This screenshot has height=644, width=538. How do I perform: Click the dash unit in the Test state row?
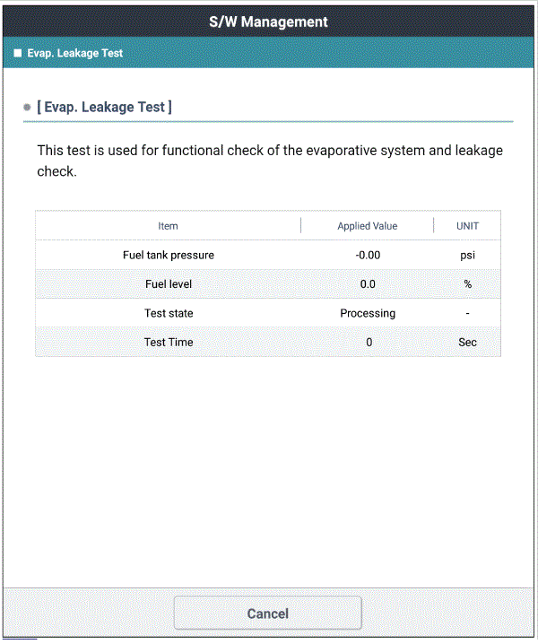467,313
